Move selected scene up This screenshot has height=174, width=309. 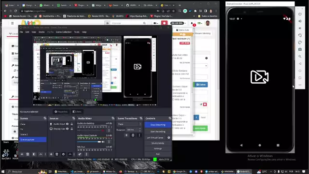(41, 154)
